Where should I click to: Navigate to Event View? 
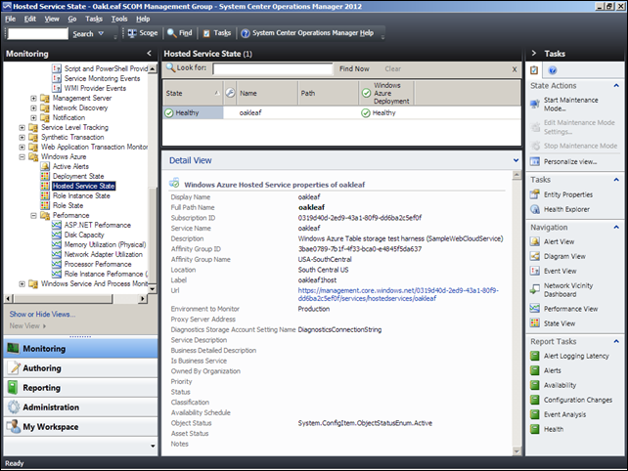560,271
